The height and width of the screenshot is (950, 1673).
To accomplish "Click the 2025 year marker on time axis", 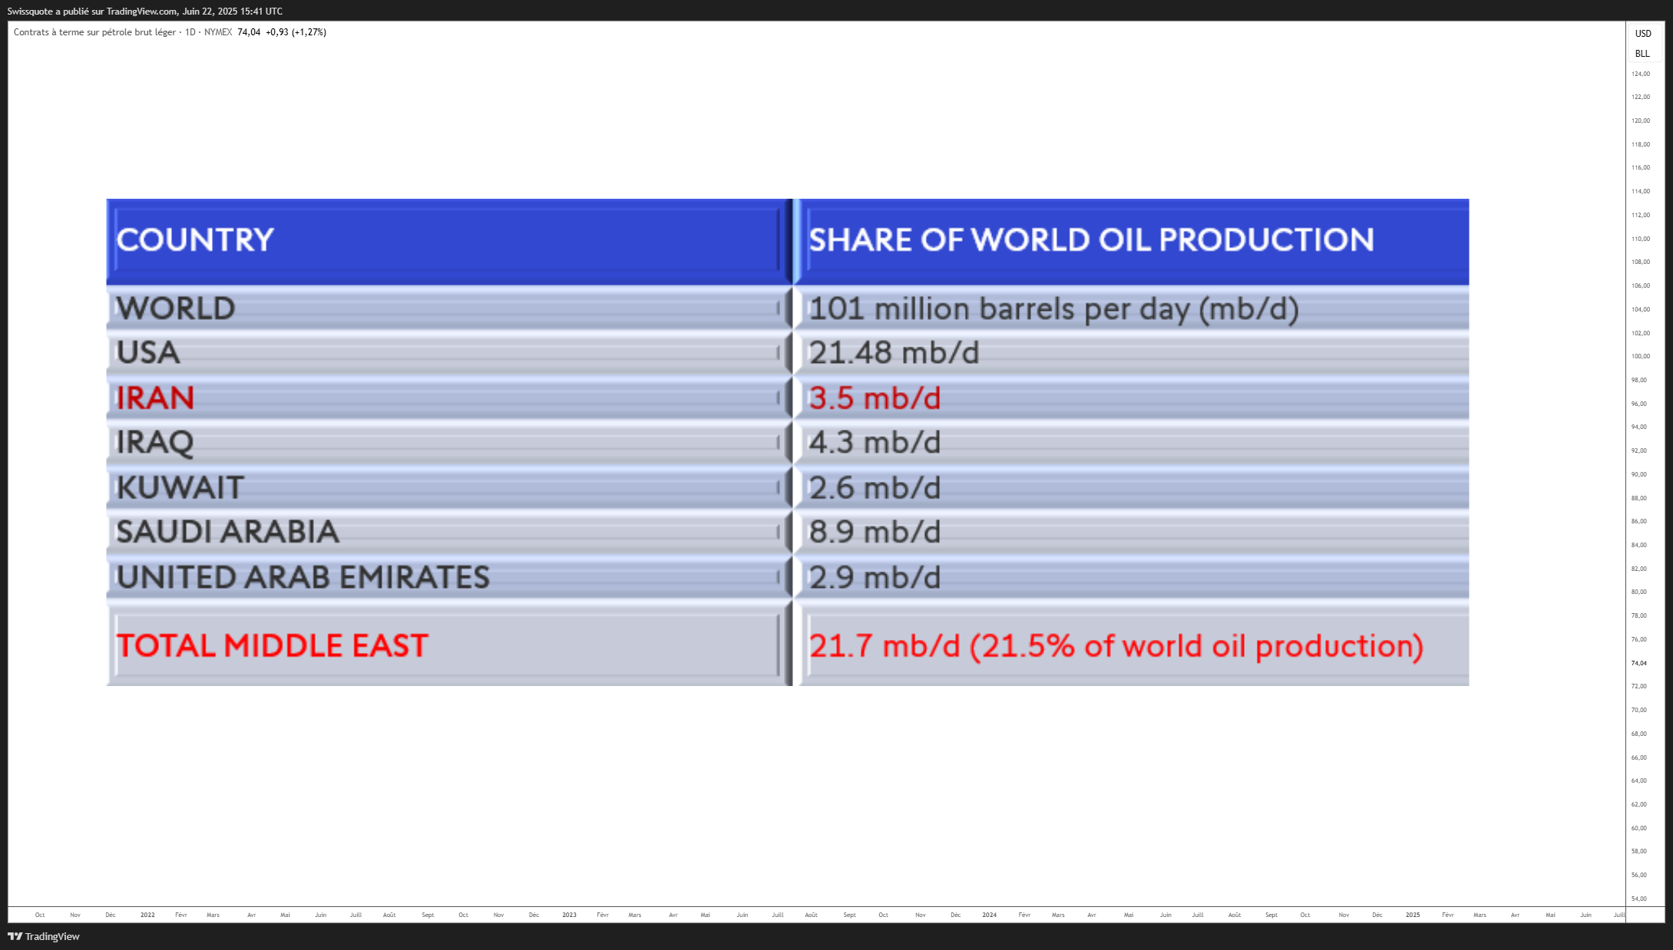I will click(x=1413, y=915).
